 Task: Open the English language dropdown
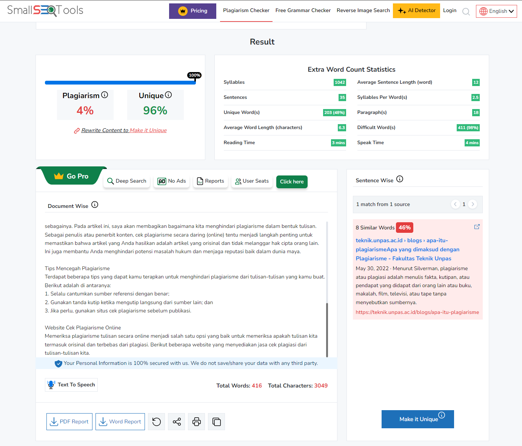496,11
